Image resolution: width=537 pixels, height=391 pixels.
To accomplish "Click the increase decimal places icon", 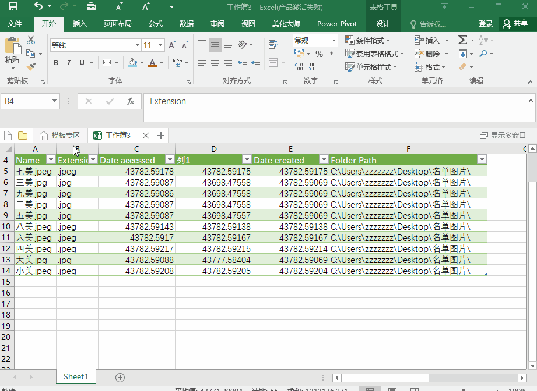I will tap(299, 67).
